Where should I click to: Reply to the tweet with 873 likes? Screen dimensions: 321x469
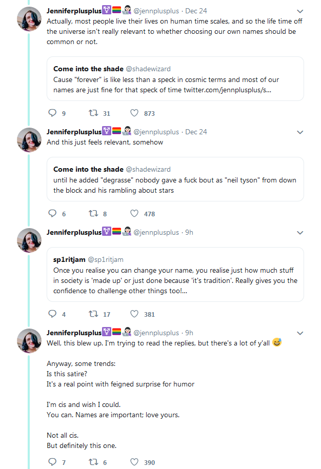[52, 113]
